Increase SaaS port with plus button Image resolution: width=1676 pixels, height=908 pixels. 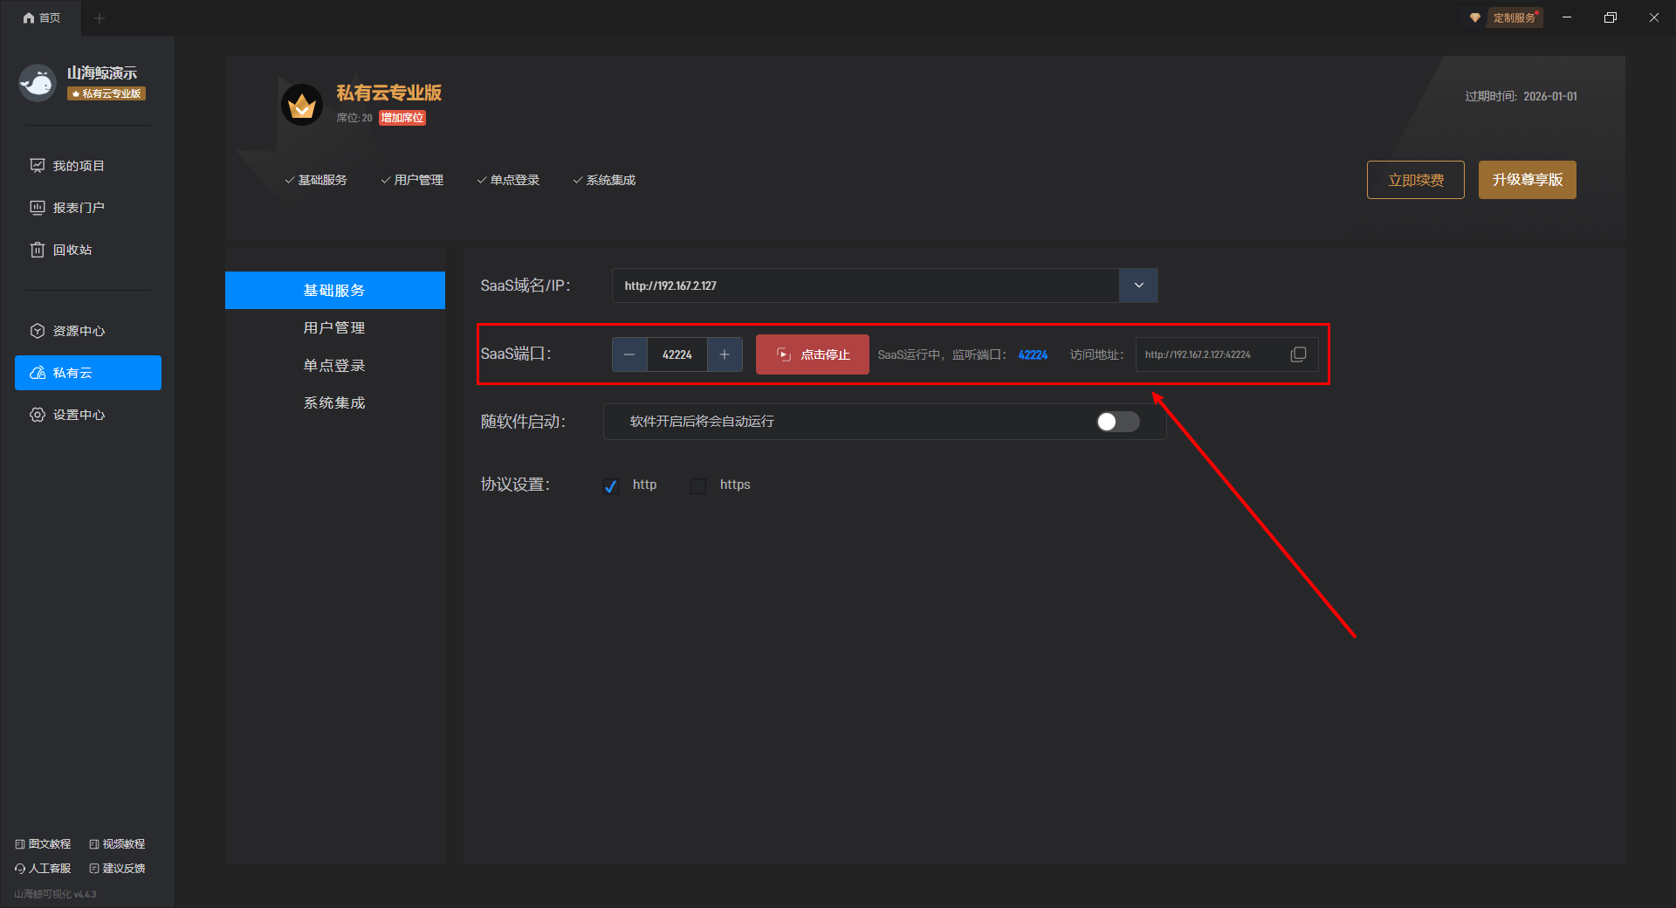click(725, 354)
